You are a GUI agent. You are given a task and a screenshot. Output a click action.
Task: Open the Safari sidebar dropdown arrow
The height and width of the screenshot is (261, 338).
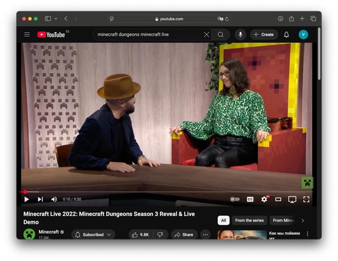point(56,19)
